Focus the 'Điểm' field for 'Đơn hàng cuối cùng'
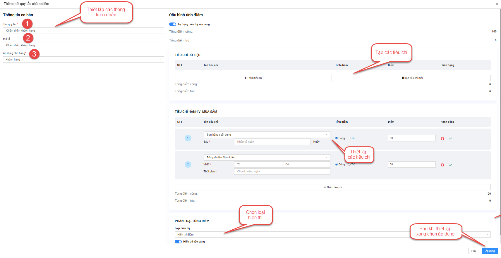 (412, 138)
